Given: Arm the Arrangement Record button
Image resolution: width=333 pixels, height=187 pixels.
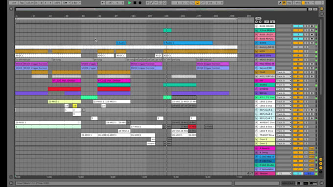Looking at the screenshot, I should (x=140, y=3).
